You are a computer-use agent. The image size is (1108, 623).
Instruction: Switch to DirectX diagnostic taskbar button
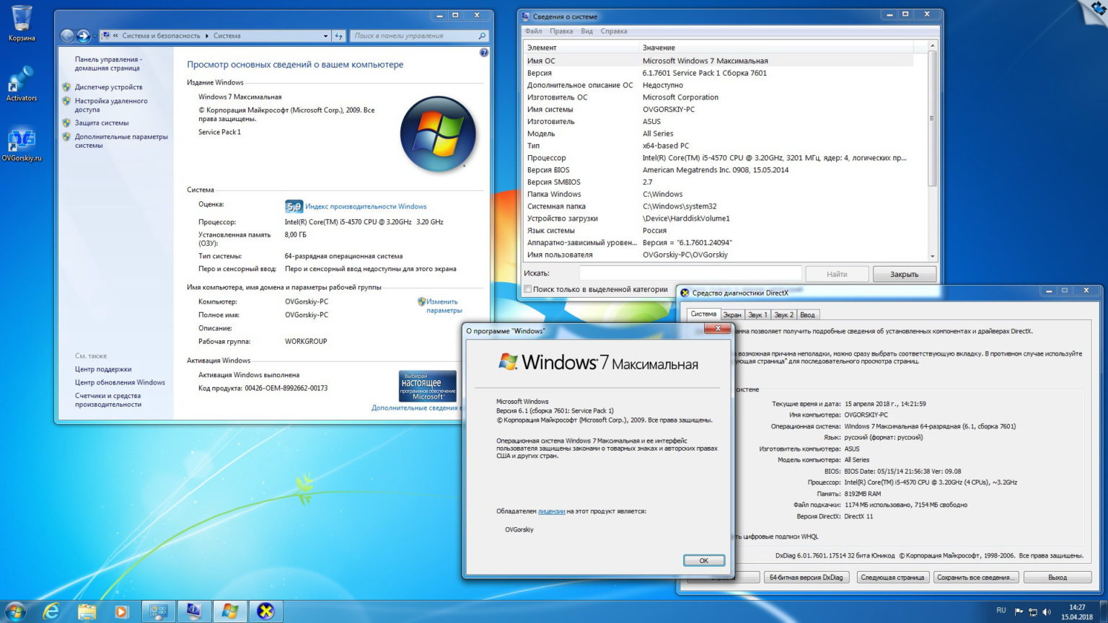265,611
